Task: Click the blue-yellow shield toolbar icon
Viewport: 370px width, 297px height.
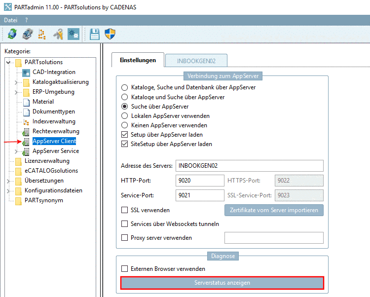Action: coord(110,34)
